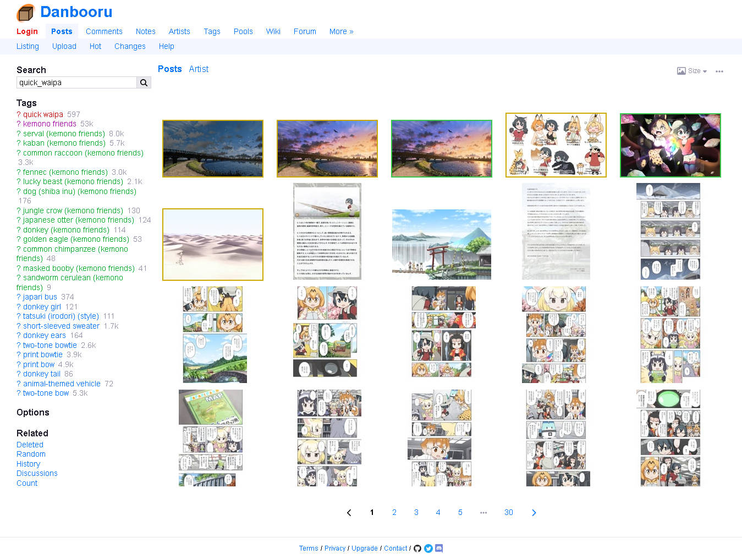Viewport: 742px width, 560px height.
Task: Jump to results page 30
Action: pos(509,513)
